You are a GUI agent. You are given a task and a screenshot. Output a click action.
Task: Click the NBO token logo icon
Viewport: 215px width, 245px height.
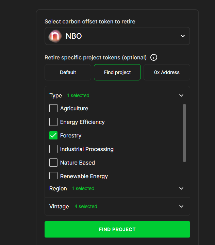click(x=55, y=36)
